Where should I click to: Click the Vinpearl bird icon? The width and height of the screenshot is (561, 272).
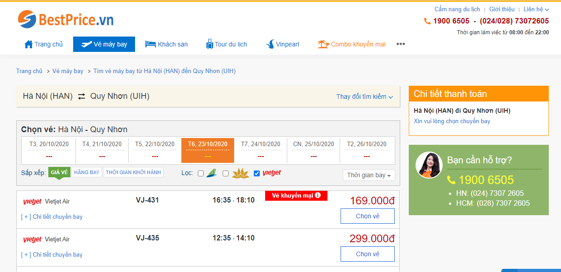click(270, 44)
